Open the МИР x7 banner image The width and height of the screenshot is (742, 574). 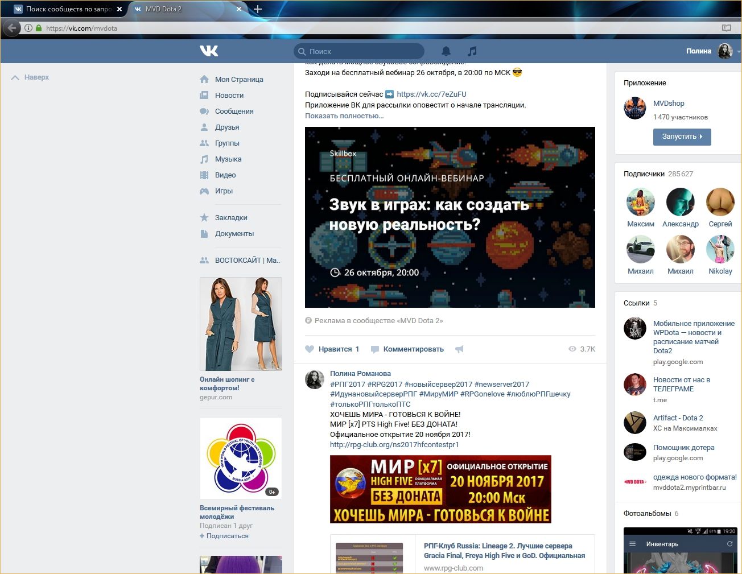(x=440, y=489)
